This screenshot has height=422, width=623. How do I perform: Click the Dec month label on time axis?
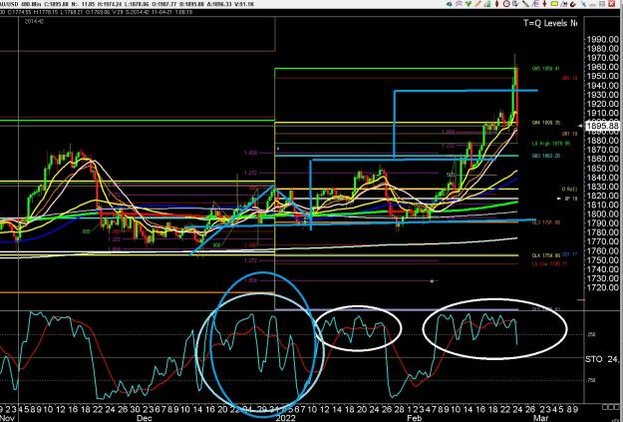coord(145,418)
